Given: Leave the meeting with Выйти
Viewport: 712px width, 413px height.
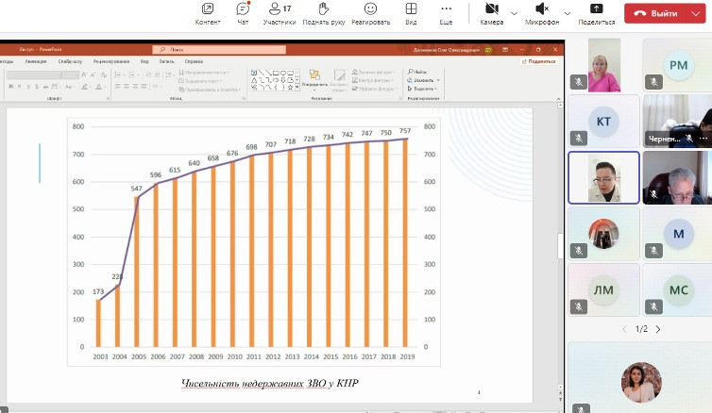Looking at the screenshot, I should 657,14.
